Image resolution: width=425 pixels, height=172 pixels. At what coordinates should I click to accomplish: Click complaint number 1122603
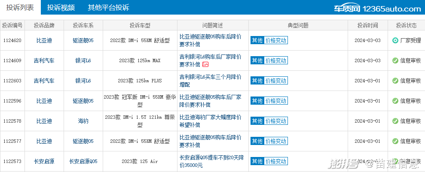tap(12, 81)
